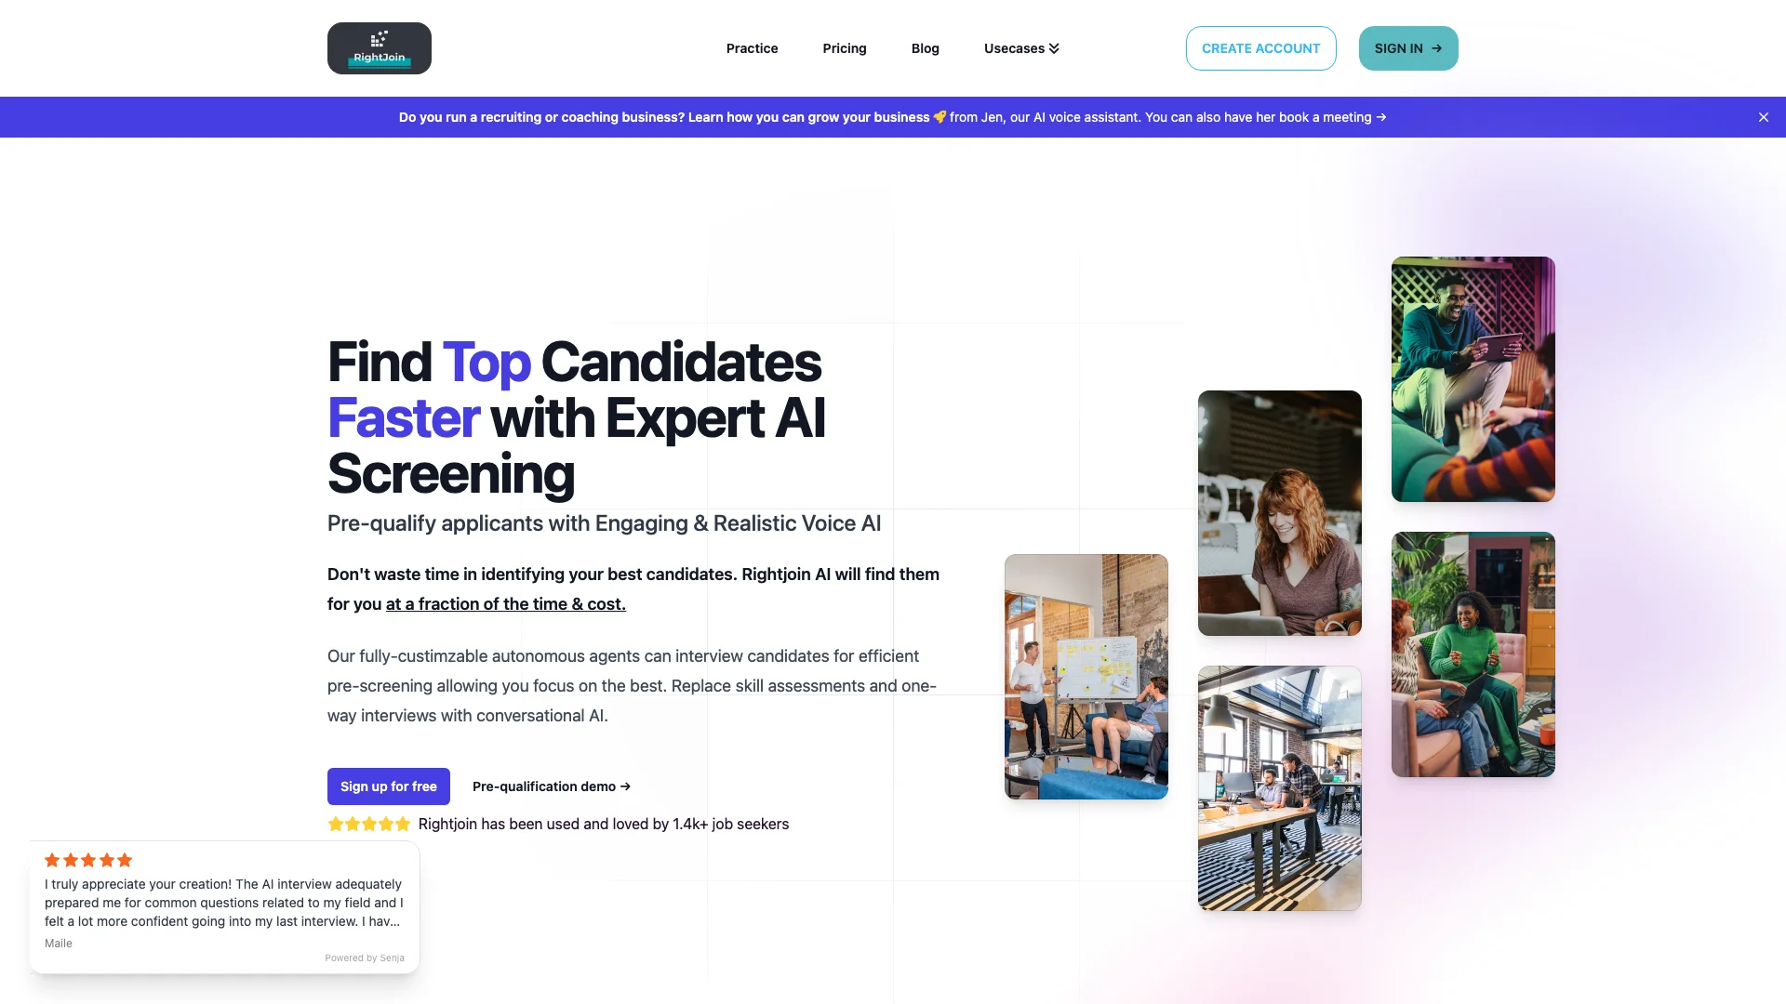Click the arrow icon in SIGN IN button
This screenshot has height=1004, width=1786.
[1437, 47]
